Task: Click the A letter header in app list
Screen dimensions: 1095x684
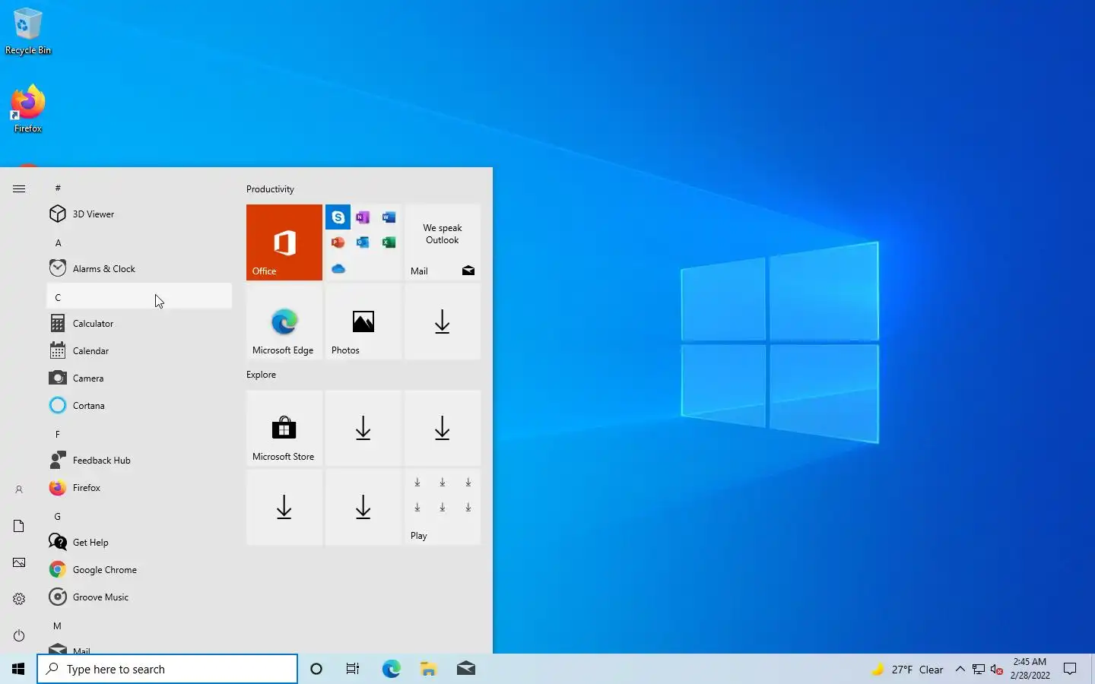Action: tap(139, 242)
